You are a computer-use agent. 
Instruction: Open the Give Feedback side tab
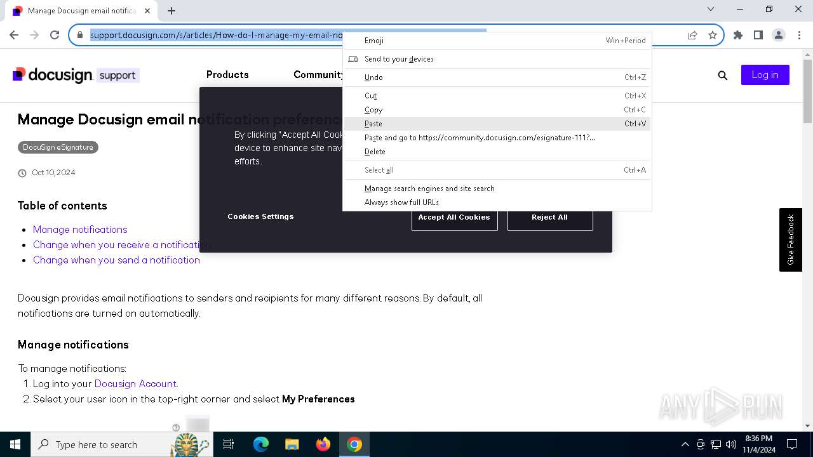791,240
